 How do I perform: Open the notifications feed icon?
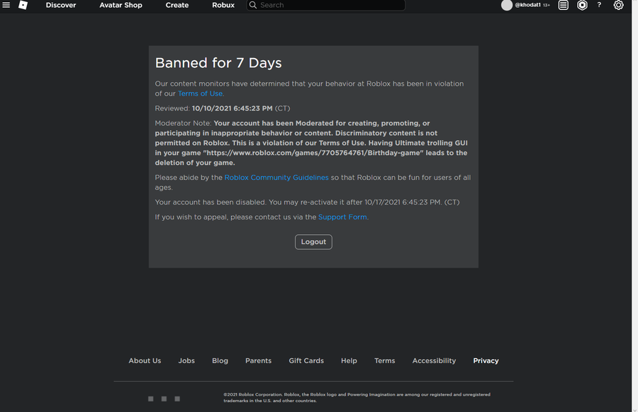[563, 5]
